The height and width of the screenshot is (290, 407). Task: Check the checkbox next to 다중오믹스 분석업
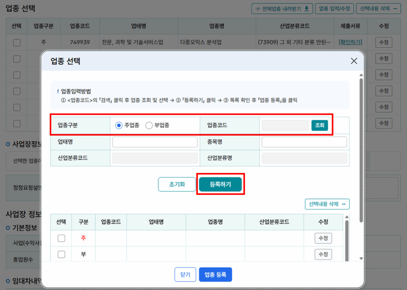click(16, 42)
